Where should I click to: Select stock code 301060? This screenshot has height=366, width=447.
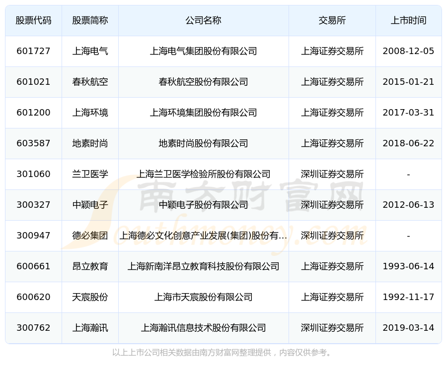tap(33, 174)
